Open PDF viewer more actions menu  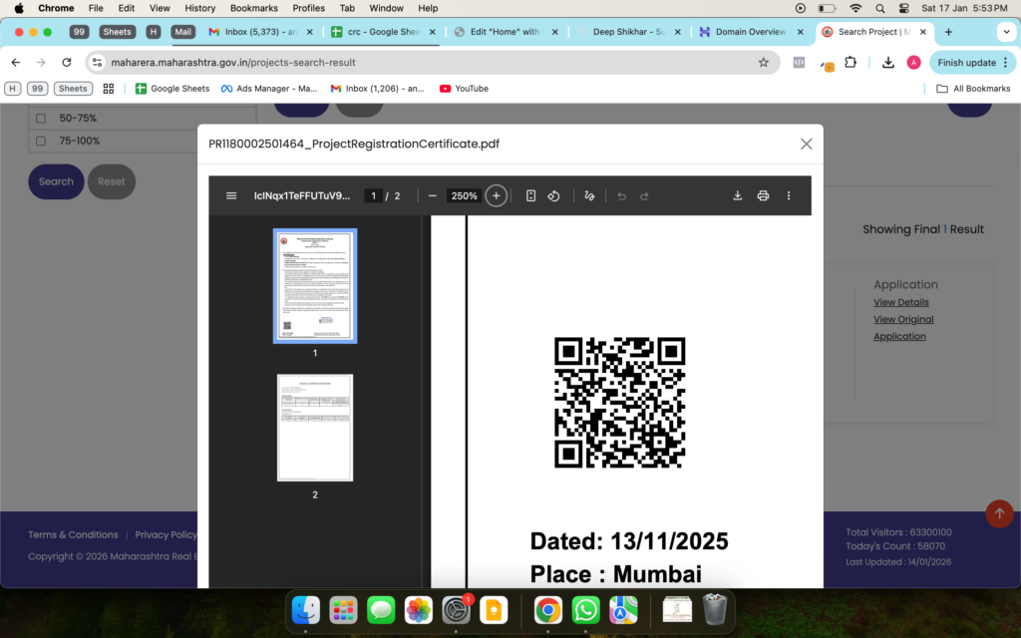click(x=789, y=195)
